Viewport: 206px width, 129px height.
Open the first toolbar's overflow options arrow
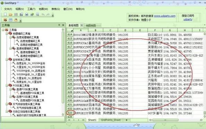[53, 15]
